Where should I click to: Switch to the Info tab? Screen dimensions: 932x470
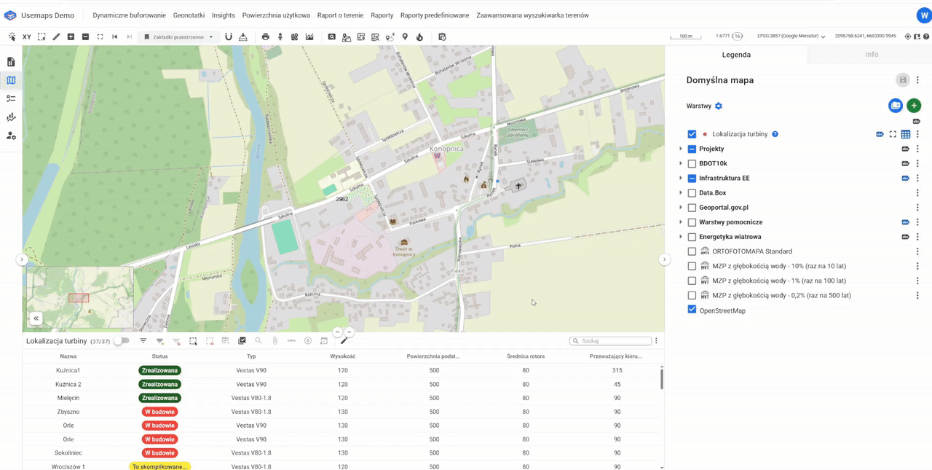coord(871,55)
